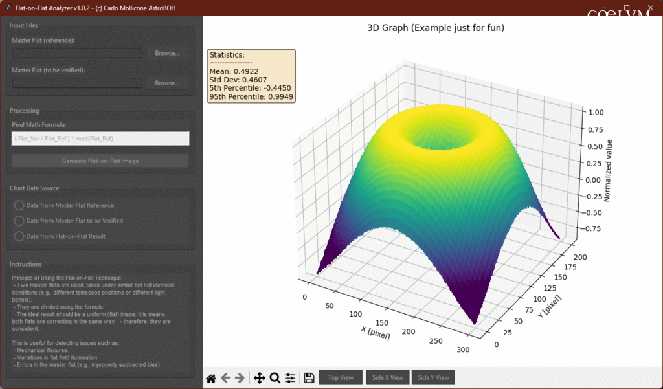Click into the Pixel Math Formula field
The height and width of the screenshot is (389, 663).
click(x=100, y=139)
